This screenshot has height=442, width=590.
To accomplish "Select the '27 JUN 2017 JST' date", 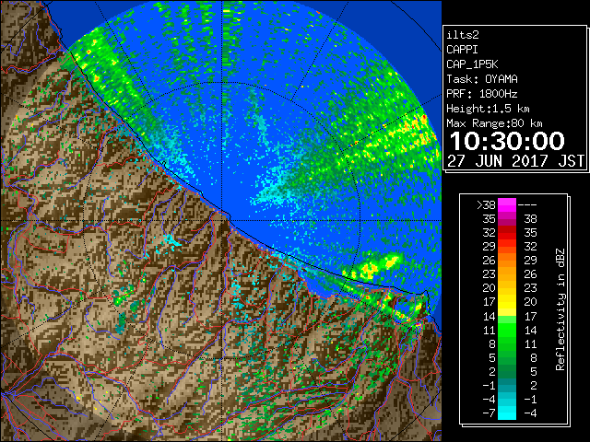I will point(516,161).
